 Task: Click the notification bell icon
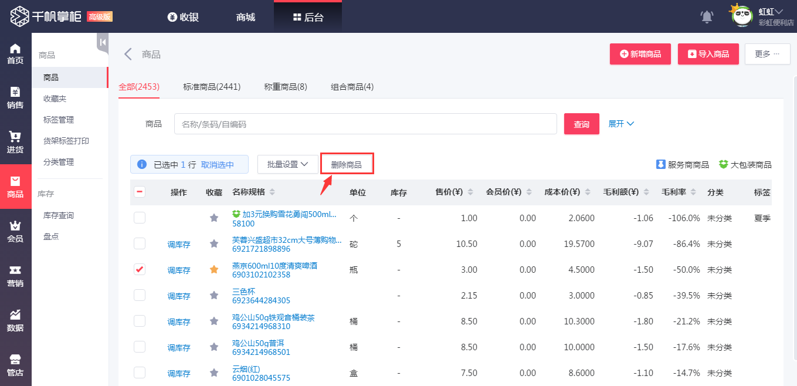click(707, 16)
